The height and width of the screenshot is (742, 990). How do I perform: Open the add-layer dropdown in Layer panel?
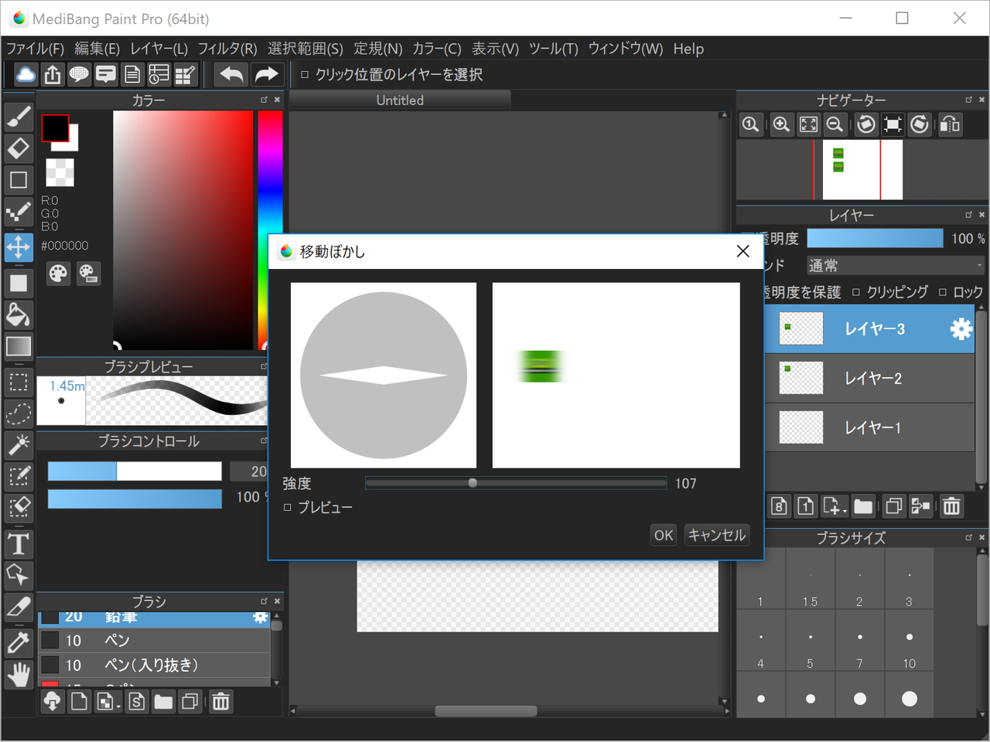pos(835,506)
